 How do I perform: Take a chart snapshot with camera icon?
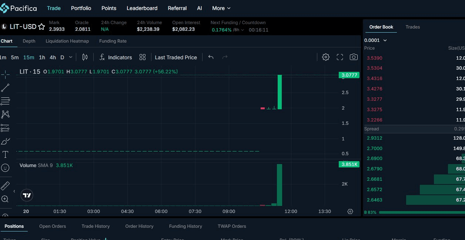pyautogui.click(x=354, y=57)
